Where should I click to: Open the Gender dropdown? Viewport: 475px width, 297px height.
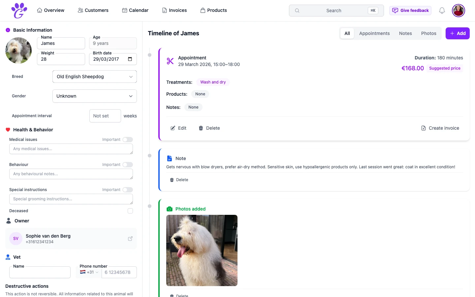click(x=94, y=96)
